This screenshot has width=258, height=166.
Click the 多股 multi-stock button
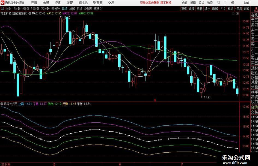[x=199, y=8]
